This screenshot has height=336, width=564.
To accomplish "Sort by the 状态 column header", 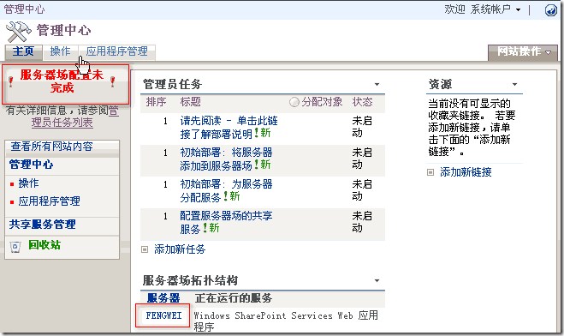I will pyautogui.click(x=362, y=102).
